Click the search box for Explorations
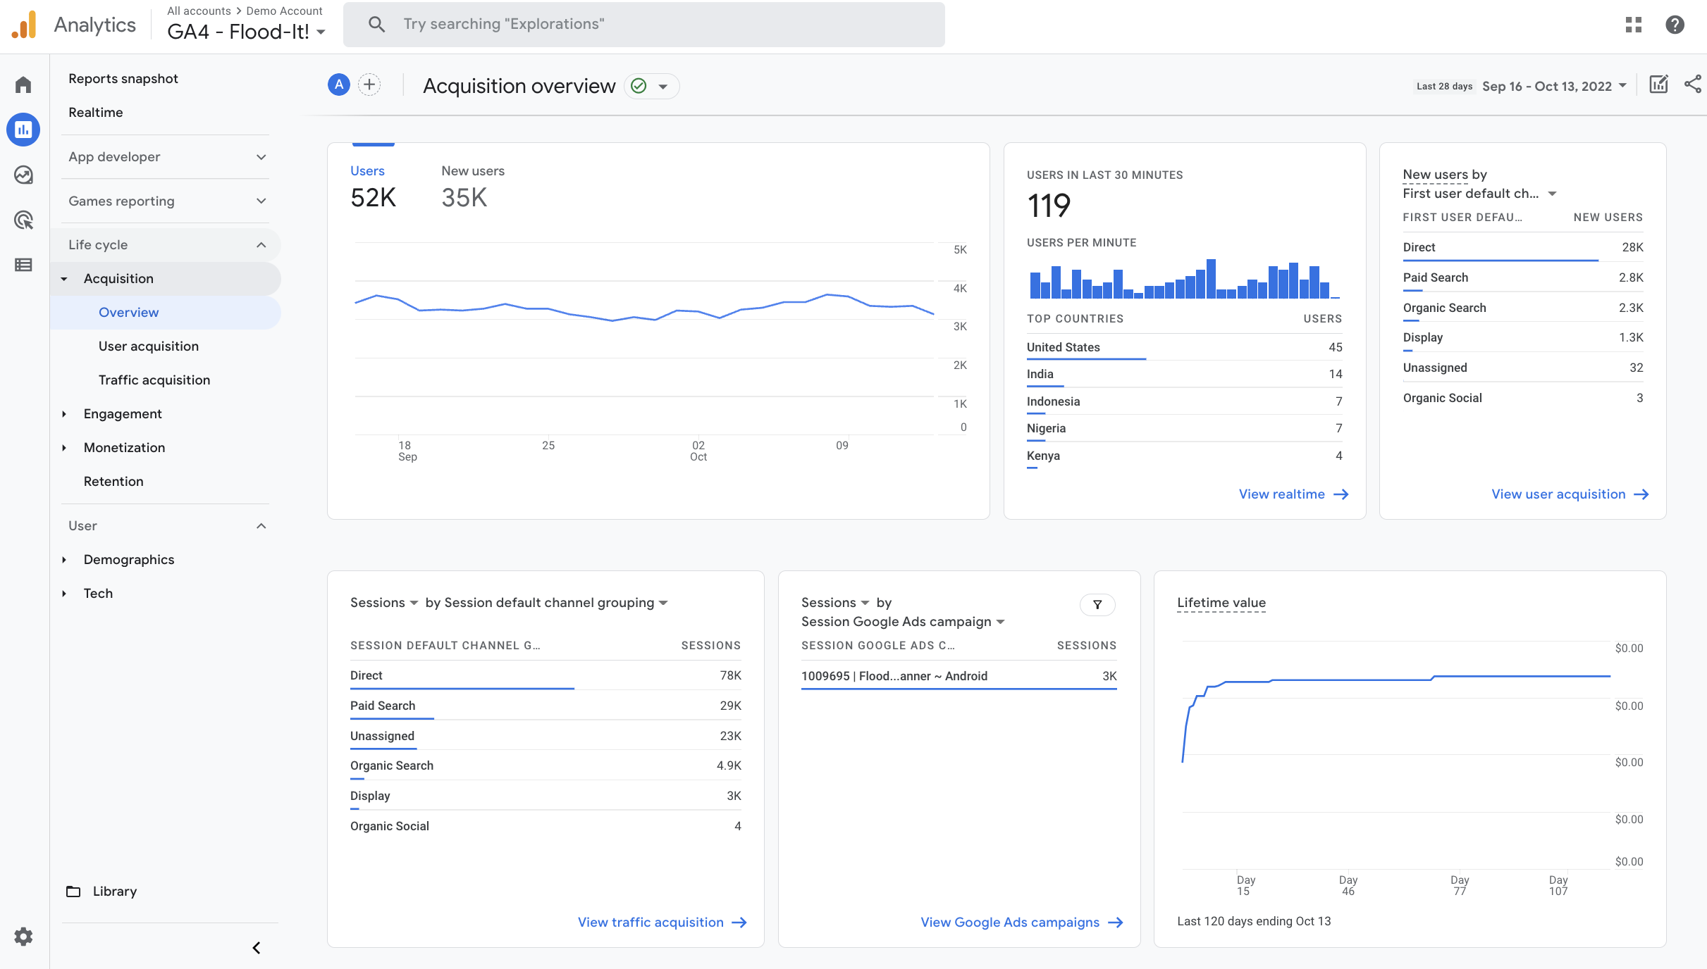 [643, 25]
